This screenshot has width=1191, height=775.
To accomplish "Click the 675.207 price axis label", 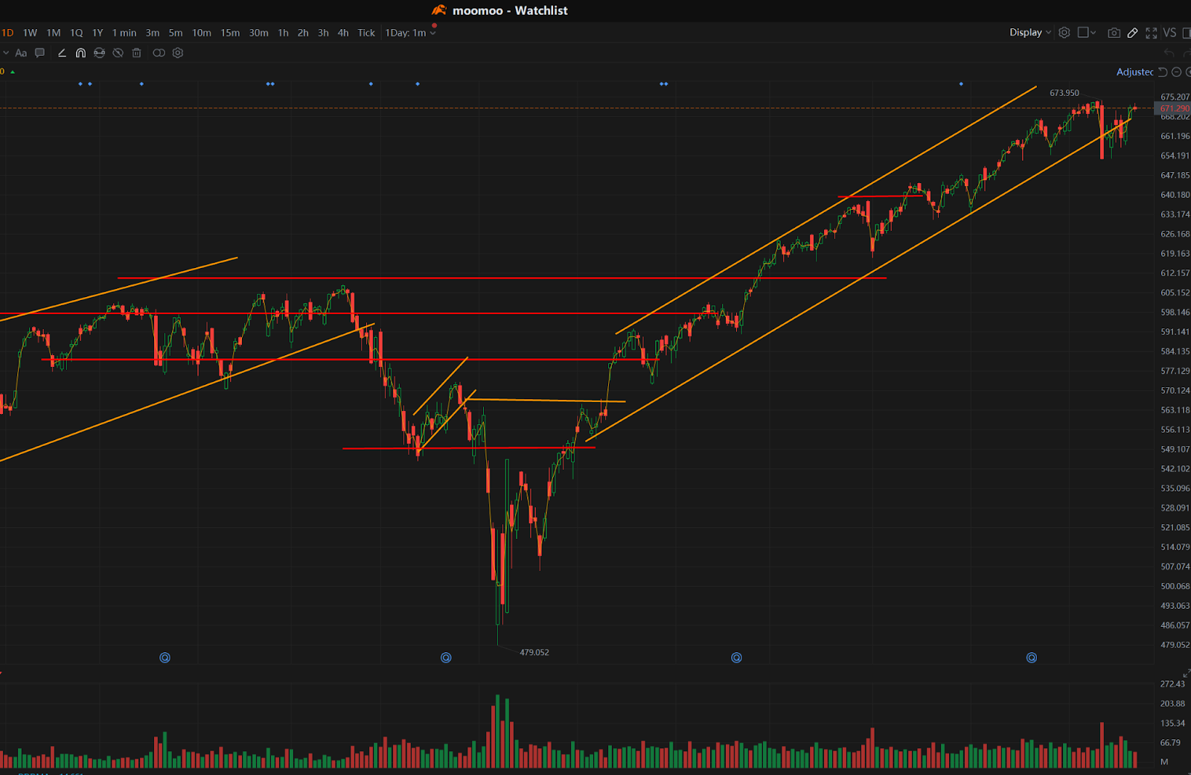I will click(1175, 98).
